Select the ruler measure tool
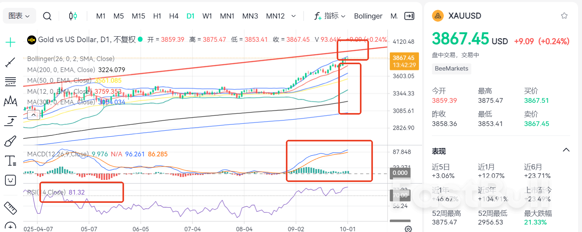Viewport: 582px width, 232px height. click(10, 208)
